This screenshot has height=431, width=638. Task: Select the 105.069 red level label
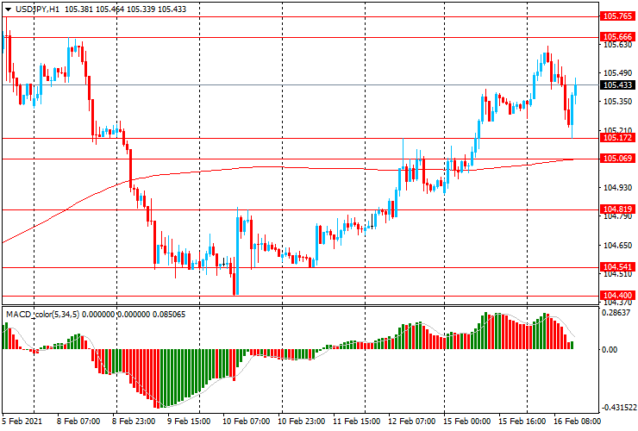tap(617, 159)
